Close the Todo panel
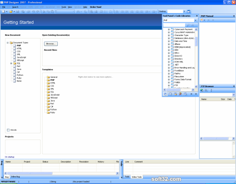 click(x=122, y=177)
